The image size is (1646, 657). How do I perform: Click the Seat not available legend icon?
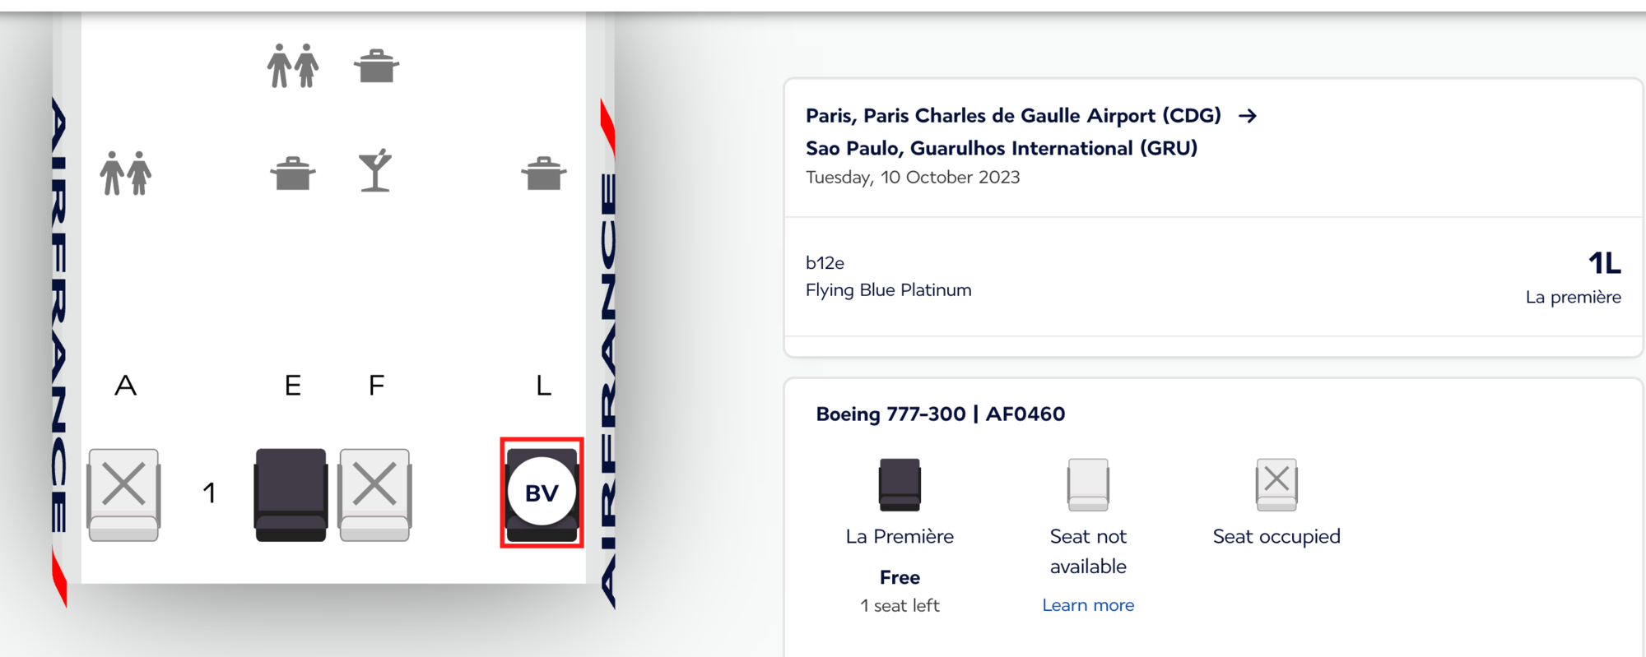[x=1088, y=485]
